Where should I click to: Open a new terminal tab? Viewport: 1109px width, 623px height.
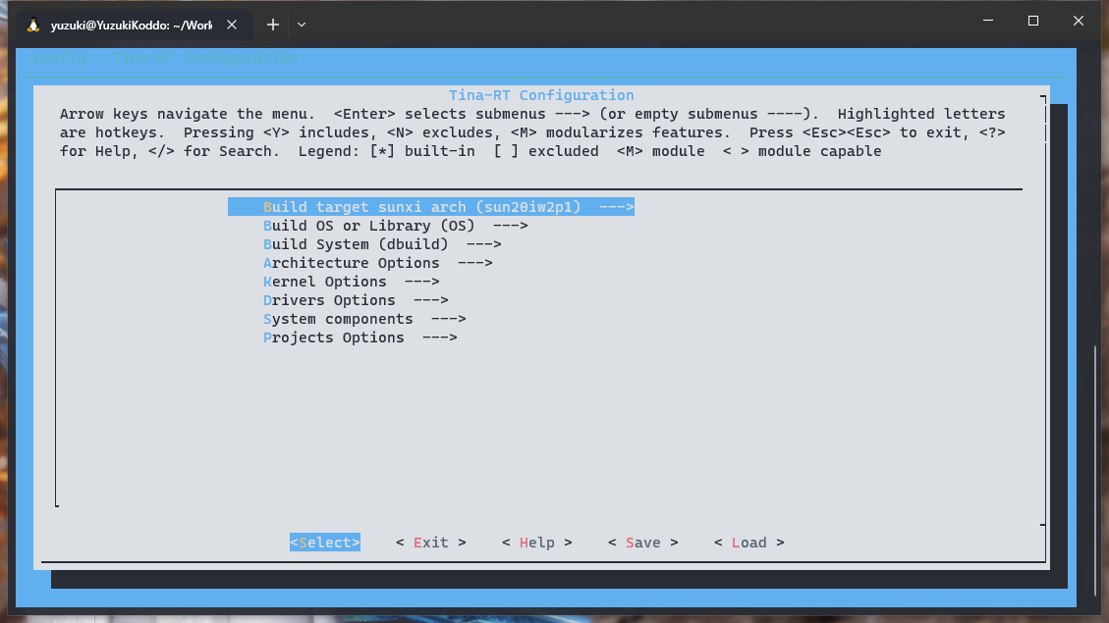273,25
